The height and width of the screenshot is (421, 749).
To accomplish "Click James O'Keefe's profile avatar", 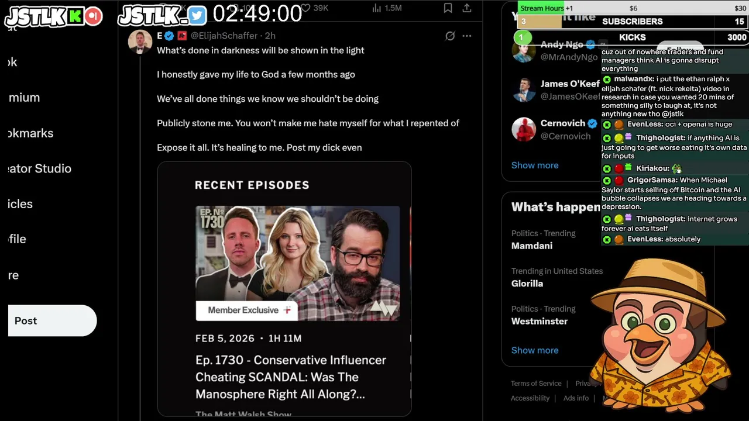I will click(524, 90).
